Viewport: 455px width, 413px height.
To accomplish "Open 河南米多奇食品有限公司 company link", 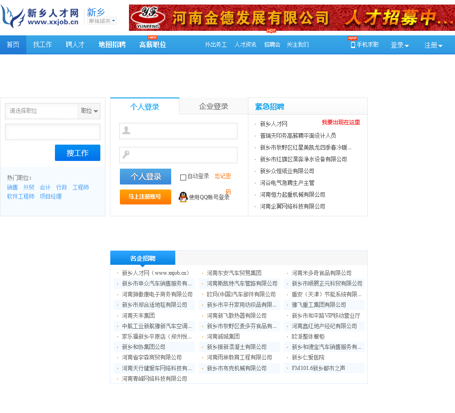I will [321, 273].
